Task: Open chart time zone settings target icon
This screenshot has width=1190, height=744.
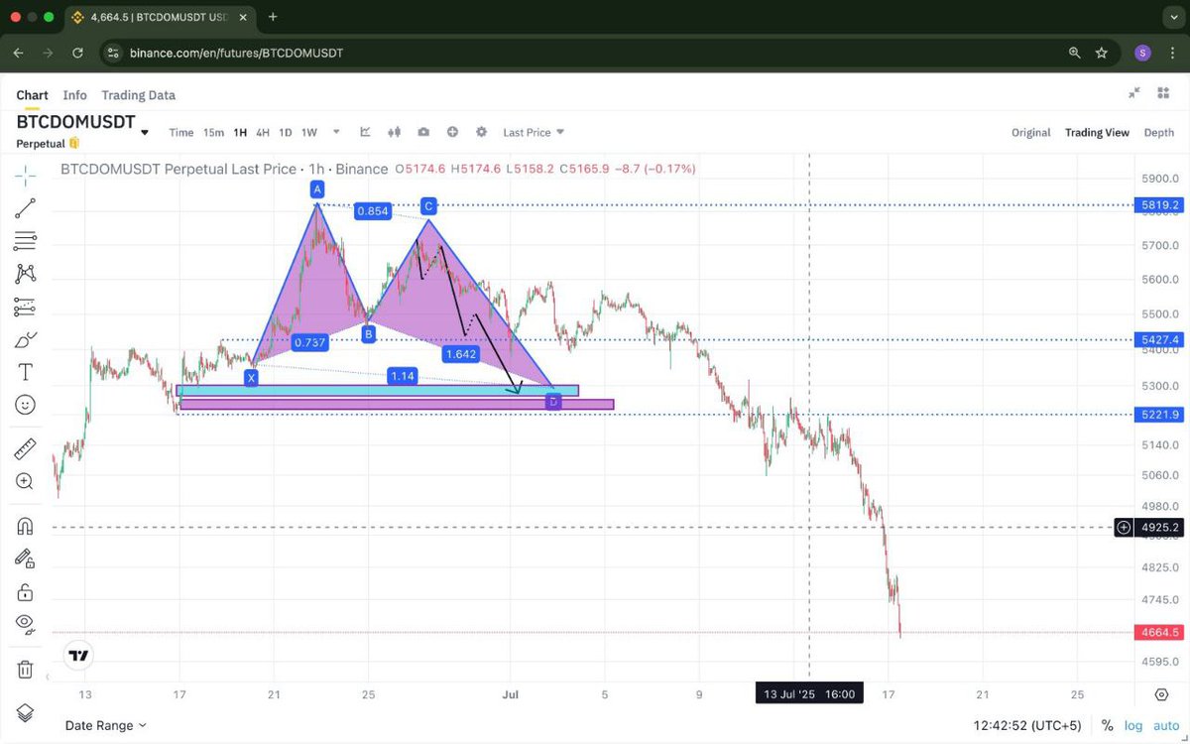Action: coord(1161,694)
